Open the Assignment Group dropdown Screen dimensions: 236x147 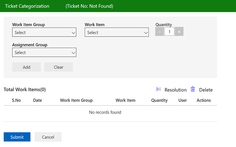tap(44, 53)
